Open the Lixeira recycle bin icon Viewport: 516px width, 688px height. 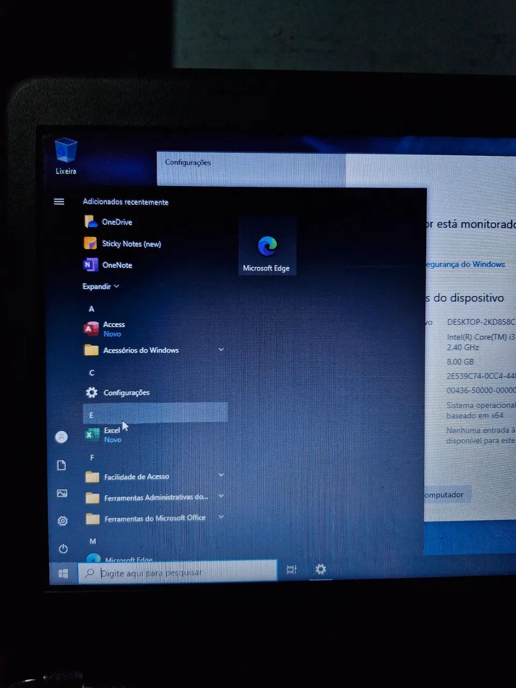[x=66, y=156]
